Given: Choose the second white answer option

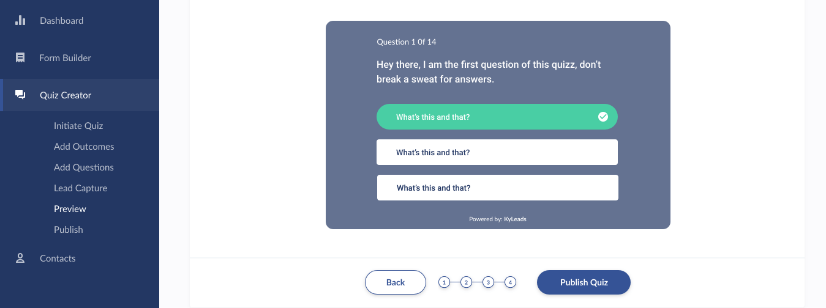Looking at the screenshot, I should click(x=497, y=152).
